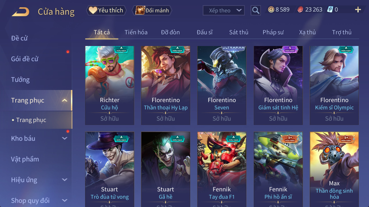Open the search magnifier icon

click(x=256, y=11)
